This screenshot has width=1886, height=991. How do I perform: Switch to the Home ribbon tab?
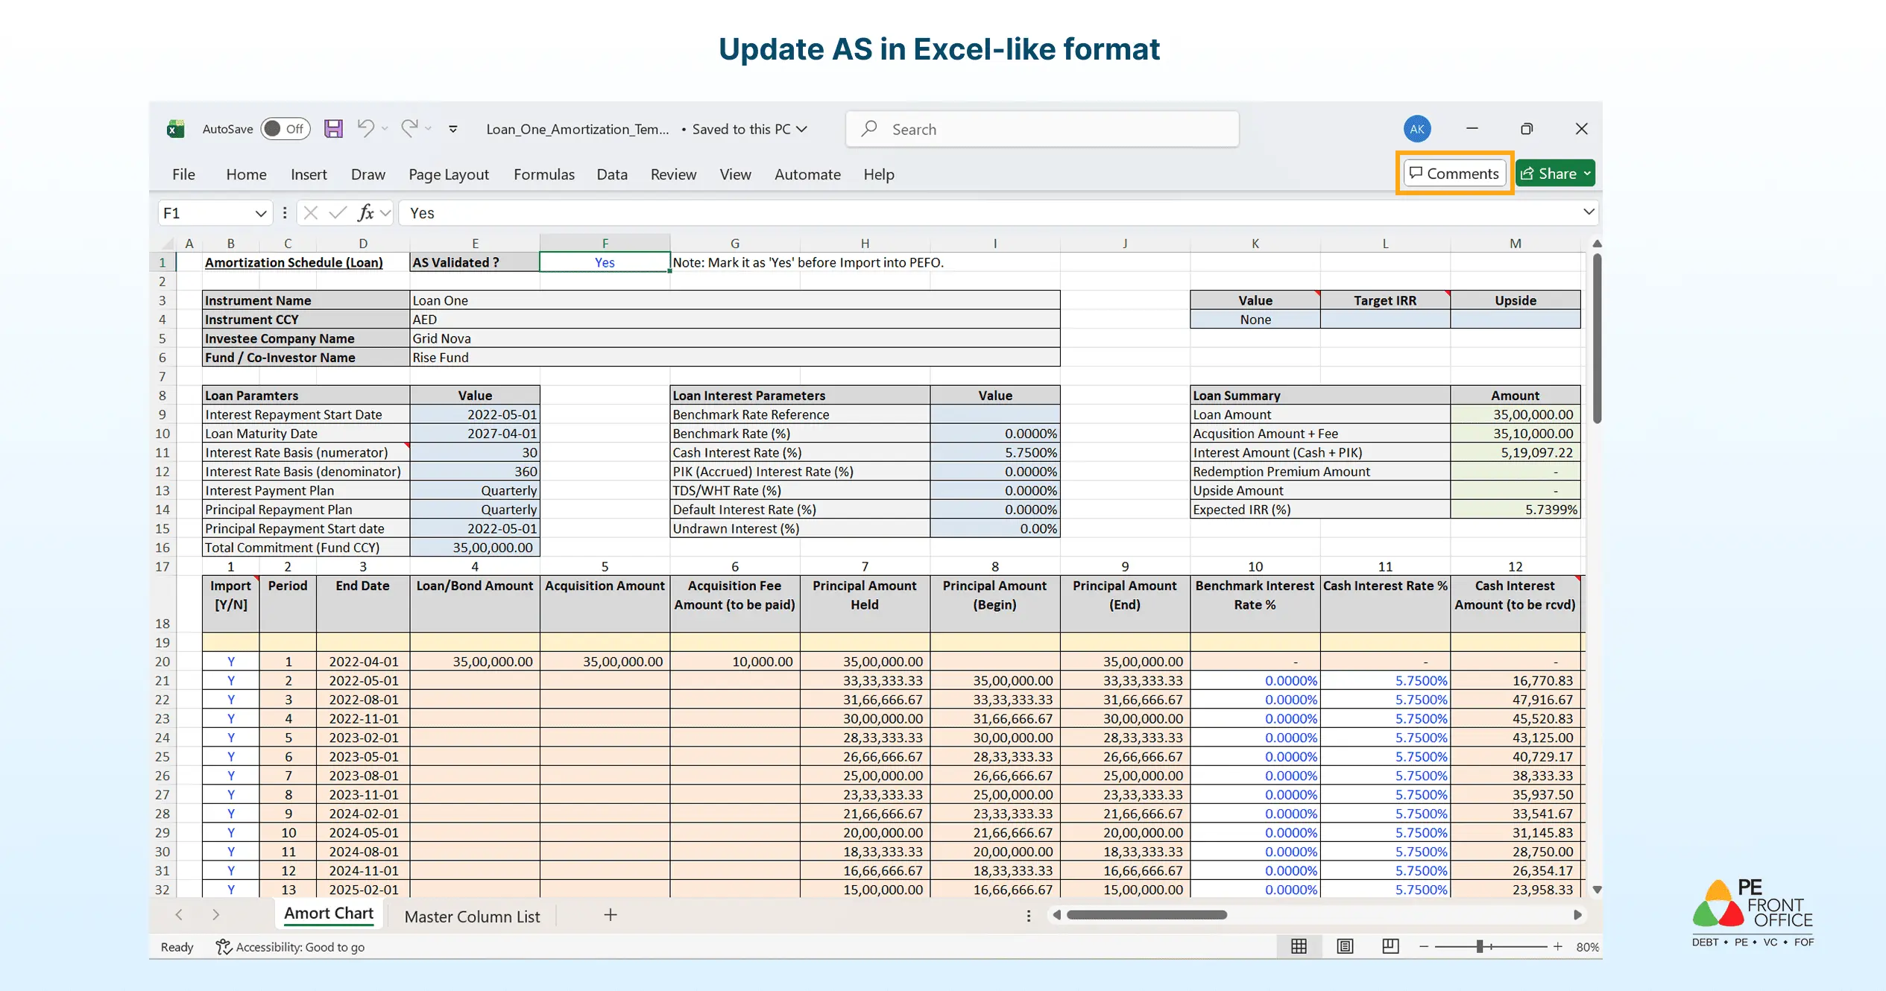point(246,174)
